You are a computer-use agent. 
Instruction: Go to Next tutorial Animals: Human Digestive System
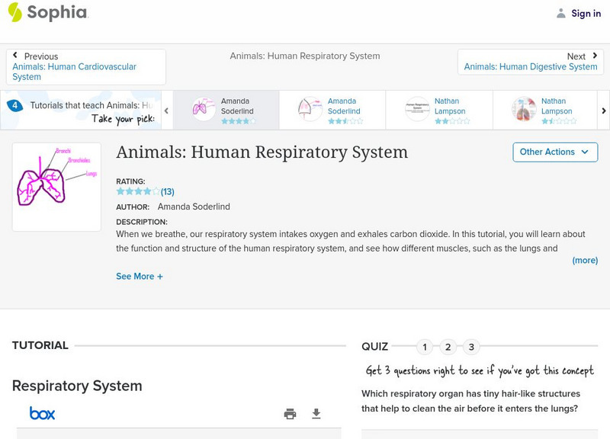(x=531, y=66)
